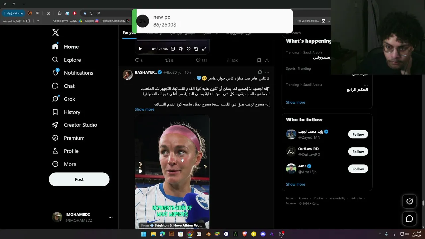The width and height of the screenshot is (425, 239).
Task: Open Grok from the sidebar
Action: coord(64,99)
